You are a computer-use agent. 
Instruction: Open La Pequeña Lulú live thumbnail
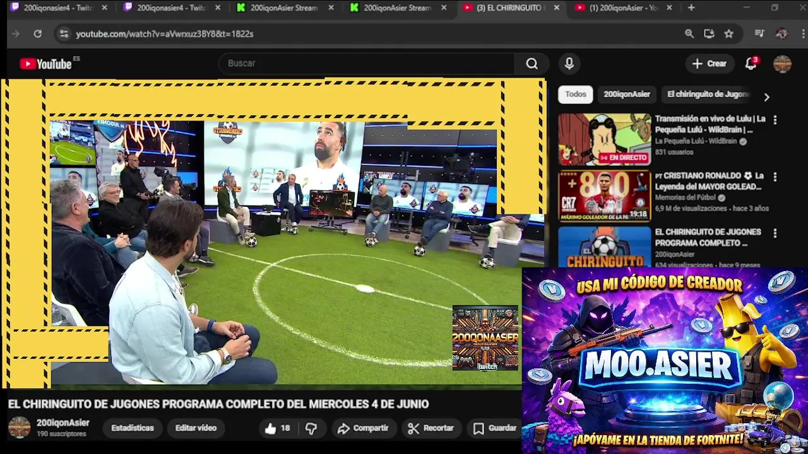[x=604, y=139]
